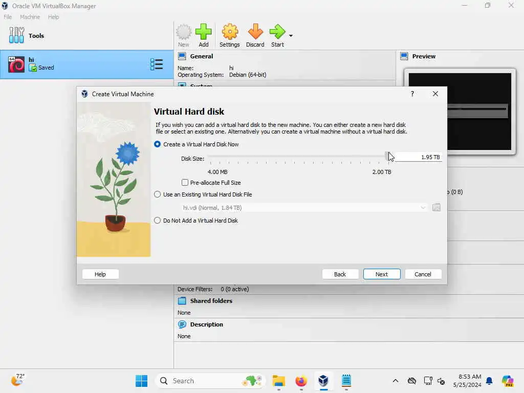Image resolution: width=524 pixels, height=393 pixels.
Task: Show hidden system tray icons chevron
Action: [x=396, y=381]
